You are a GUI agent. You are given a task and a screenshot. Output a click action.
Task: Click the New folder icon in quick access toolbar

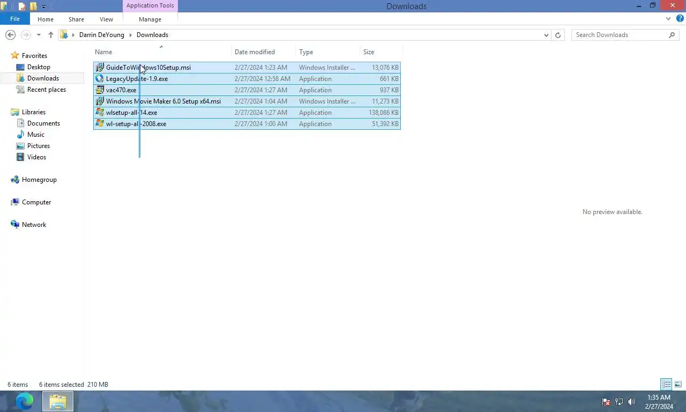coord(33,6)
